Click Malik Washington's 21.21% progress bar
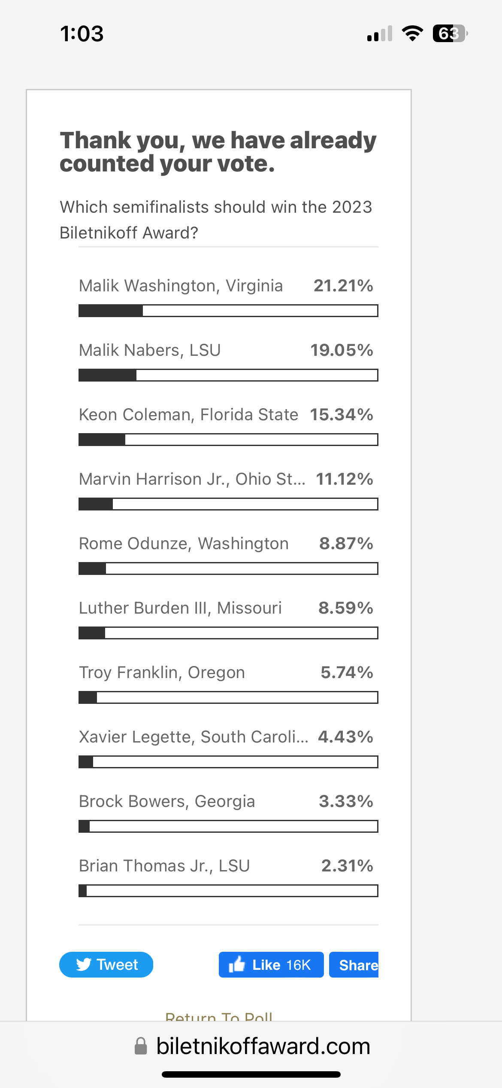502x1088 pixels. [x=228, y=311]
